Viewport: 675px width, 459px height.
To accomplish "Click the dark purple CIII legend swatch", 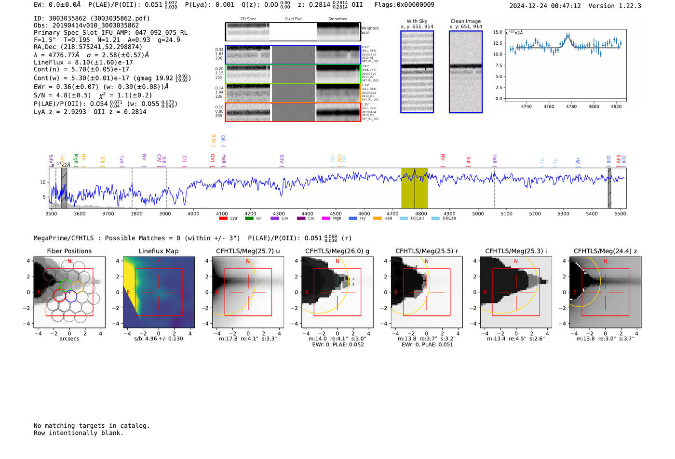I will (x=301, y=219).
